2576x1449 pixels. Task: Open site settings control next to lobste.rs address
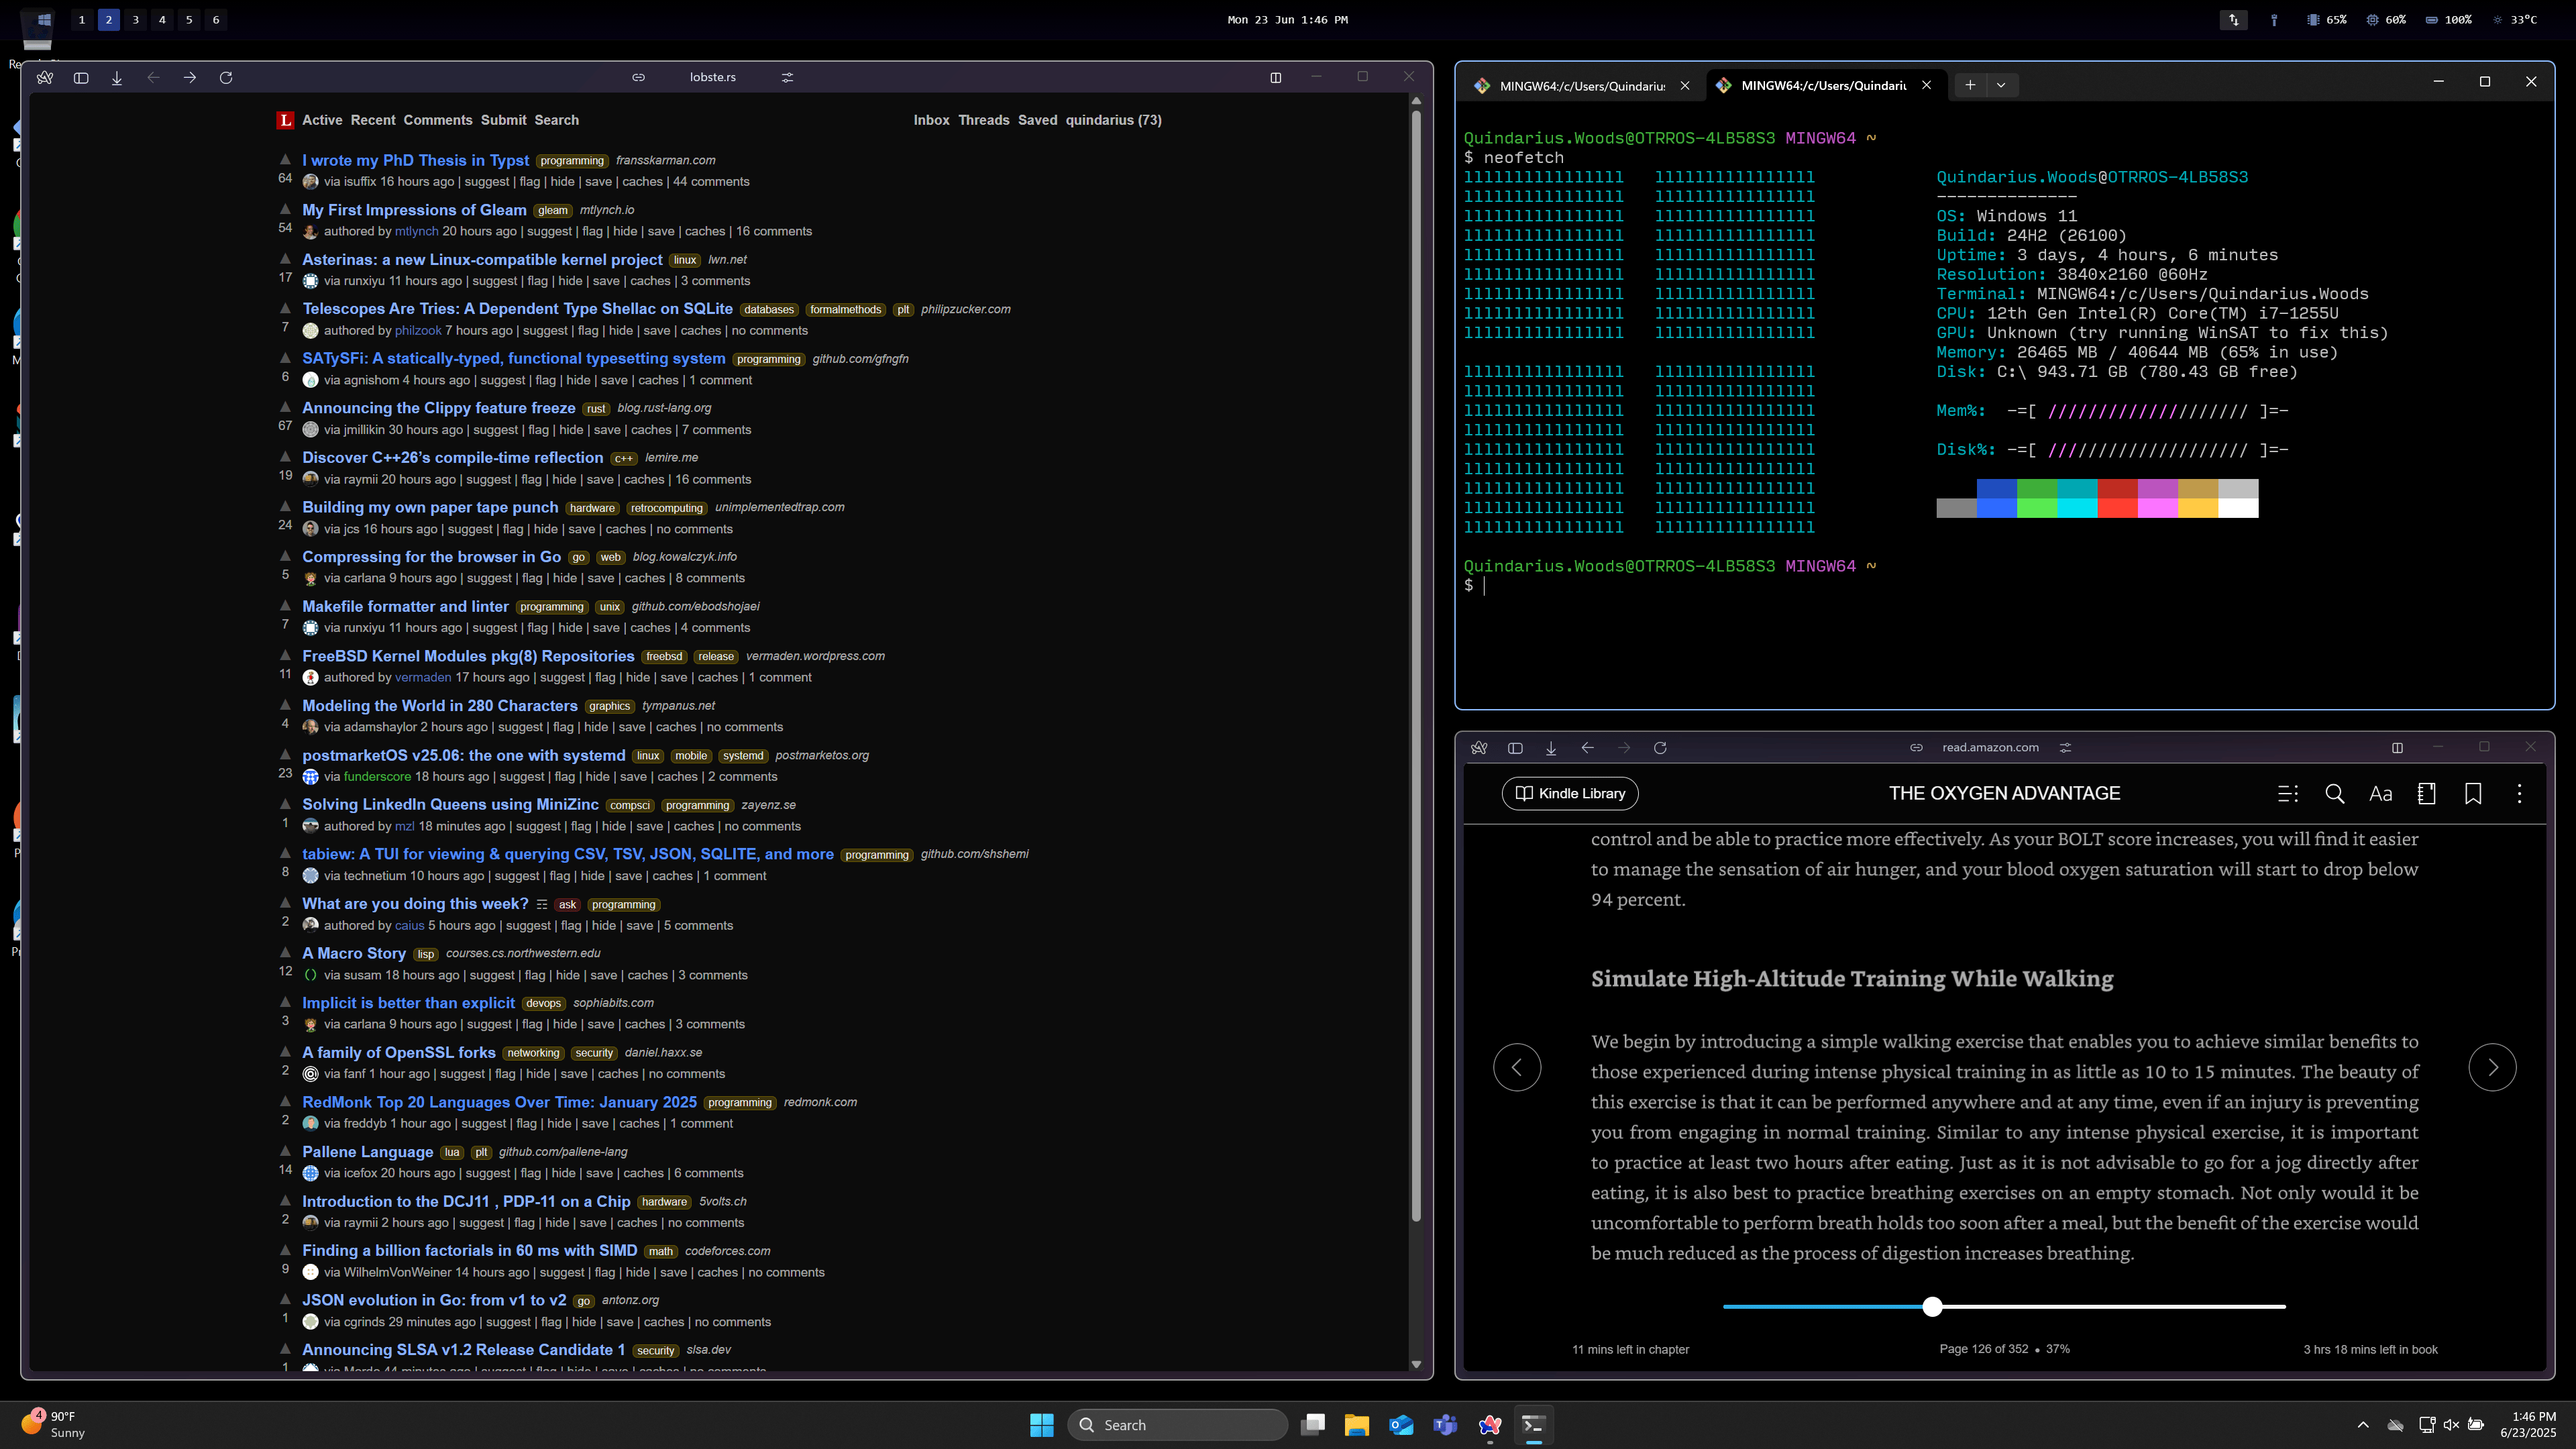[x=787, y=77]
